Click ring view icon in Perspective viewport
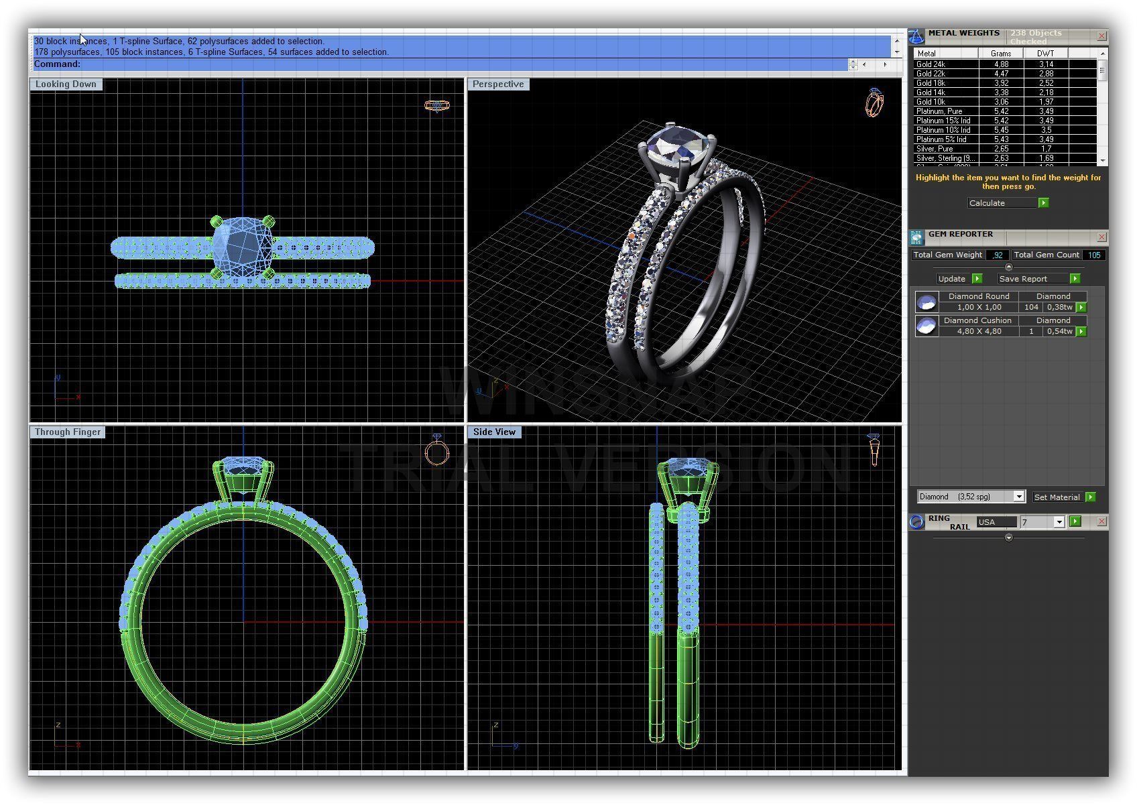Screen dimensions: 1137x805 pos(874,102)
